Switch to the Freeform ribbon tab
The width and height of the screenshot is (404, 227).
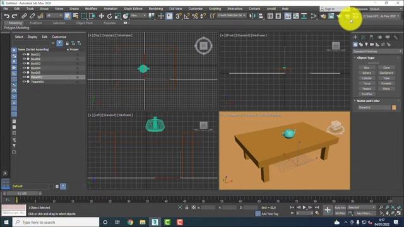tap(35, 23)
